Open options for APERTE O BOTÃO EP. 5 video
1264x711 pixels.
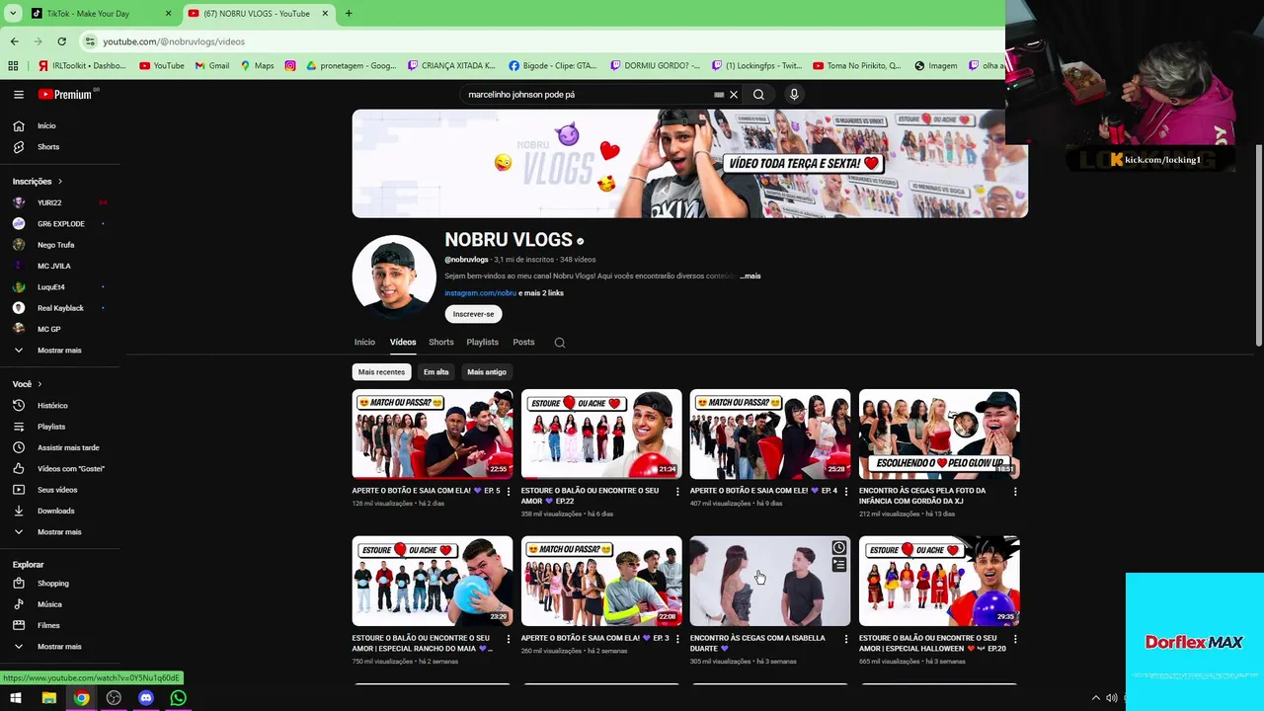click(509, 491)
